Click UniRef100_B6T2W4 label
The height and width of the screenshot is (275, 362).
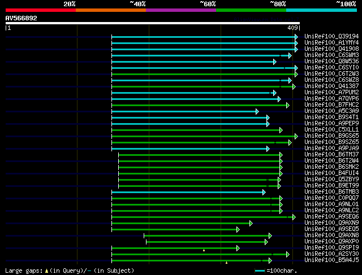click(331, 161)
